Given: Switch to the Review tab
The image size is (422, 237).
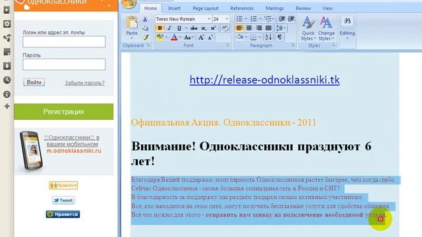Looking at the screenshot, I should point(303,9).
